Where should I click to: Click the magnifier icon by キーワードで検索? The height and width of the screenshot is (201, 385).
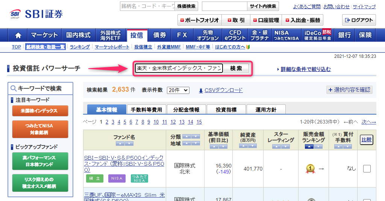[14, 88]
